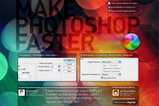Open the give back link
Viewport: 159px width, 106px height.
click(x=123, y=11)
